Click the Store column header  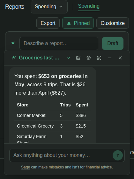coord(23,105)
